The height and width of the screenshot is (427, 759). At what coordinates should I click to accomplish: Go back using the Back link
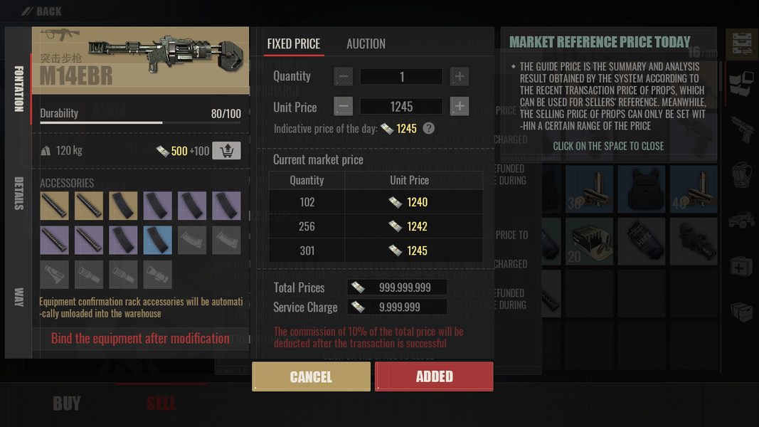point(42,11)
